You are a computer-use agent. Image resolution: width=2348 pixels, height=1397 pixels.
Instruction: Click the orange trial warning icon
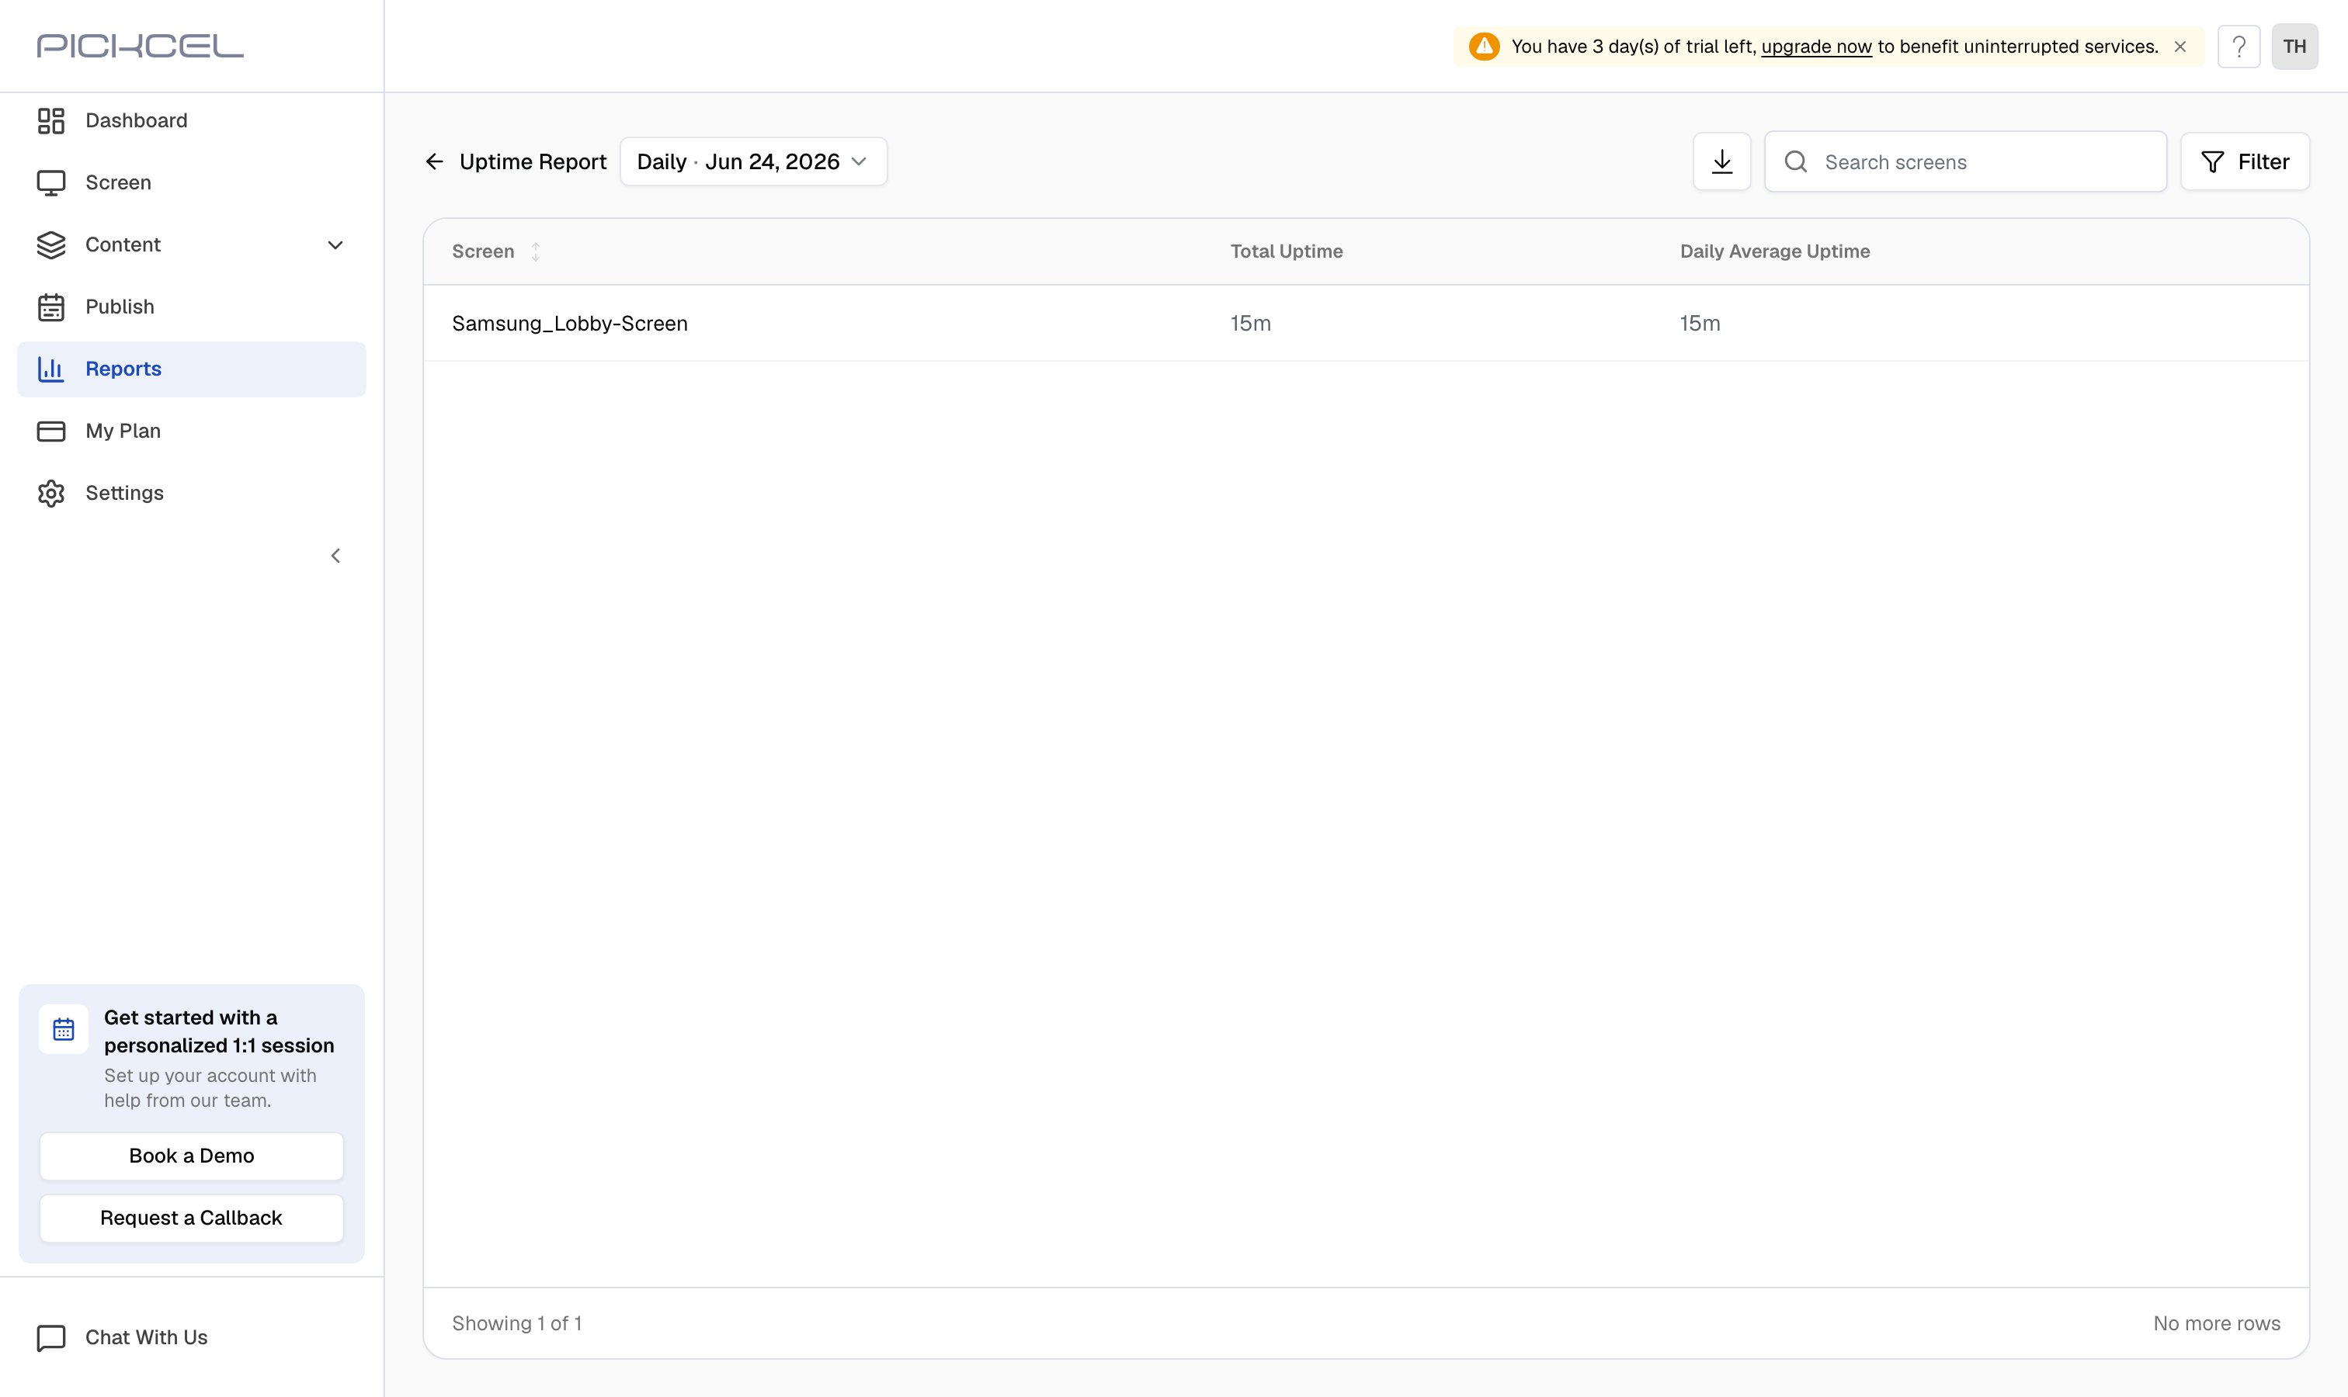[x=1485, y=46]
